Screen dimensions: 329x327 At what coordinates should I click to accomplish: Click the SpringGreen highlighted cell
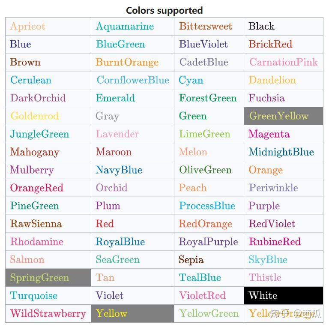click(x=48, y=277)
